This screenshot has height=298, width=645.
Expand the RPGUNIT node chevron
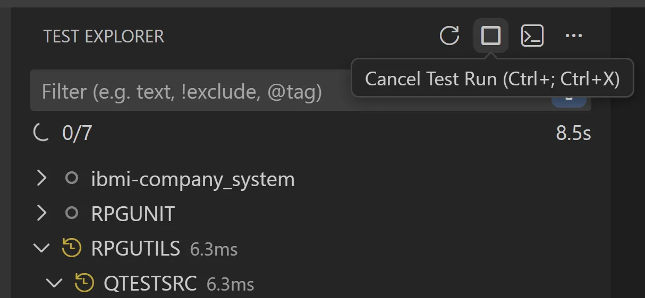42,214
